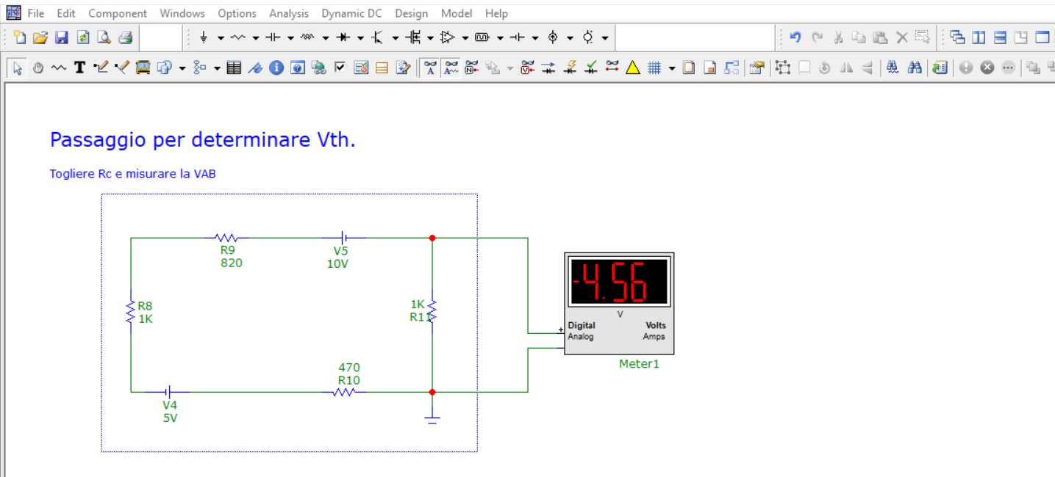
Task: Switch Meter1 to Digital mode
Action: pos(582,325)
